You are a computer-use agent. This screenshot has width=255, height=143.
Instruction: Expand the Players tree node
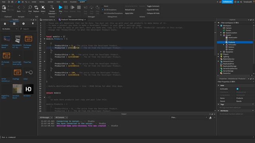[218, 54]
